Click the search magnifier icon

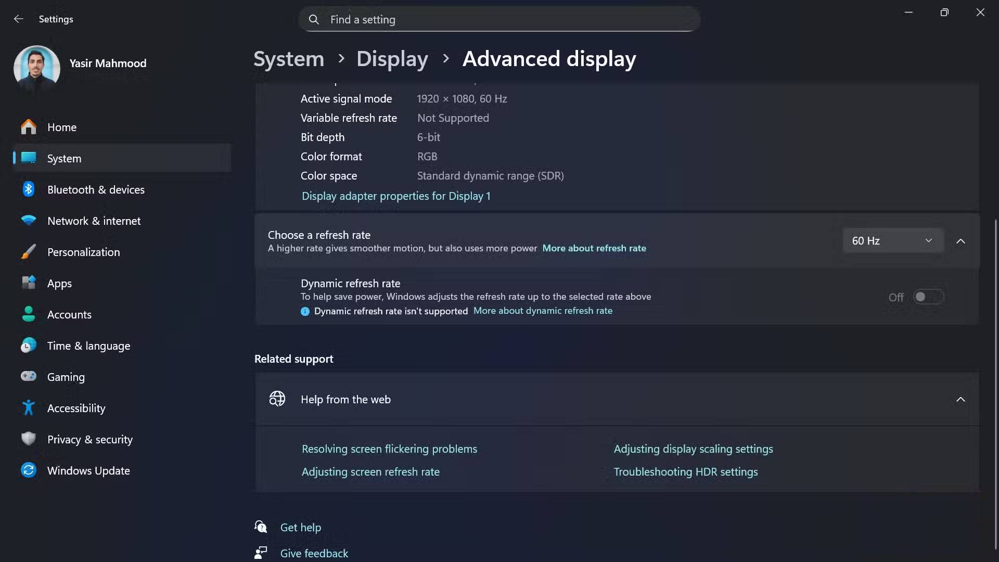point(314,20)
